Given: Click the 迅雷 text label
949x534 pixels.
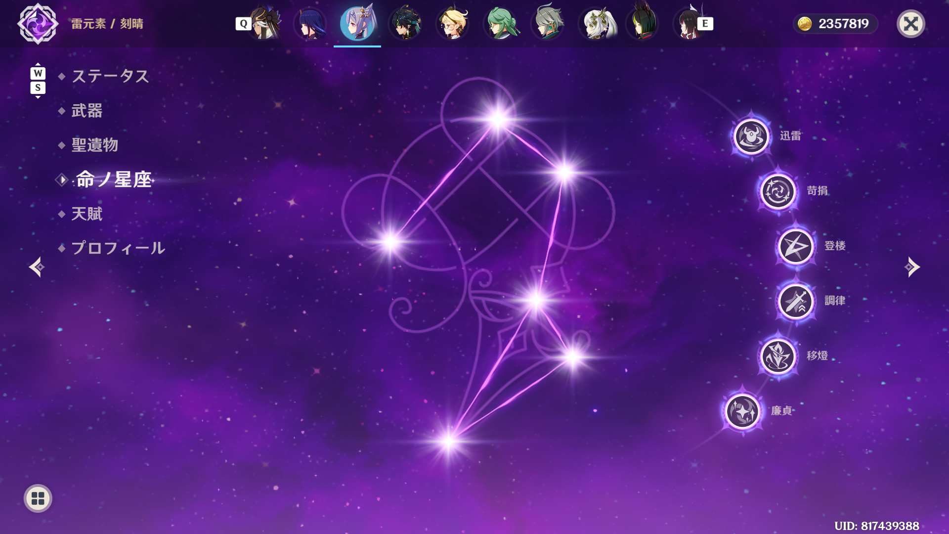Looking at the screenshot, I should (x=790, y=136).
